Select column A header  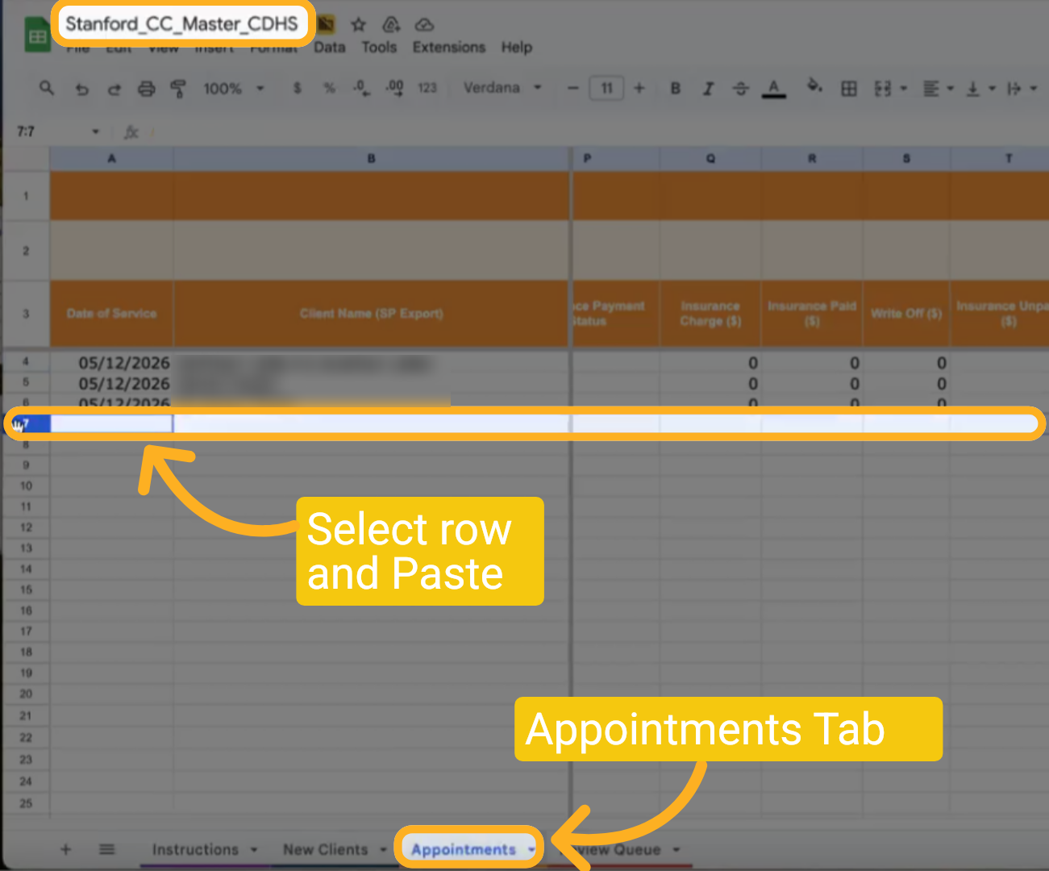[x=111, y=159]
